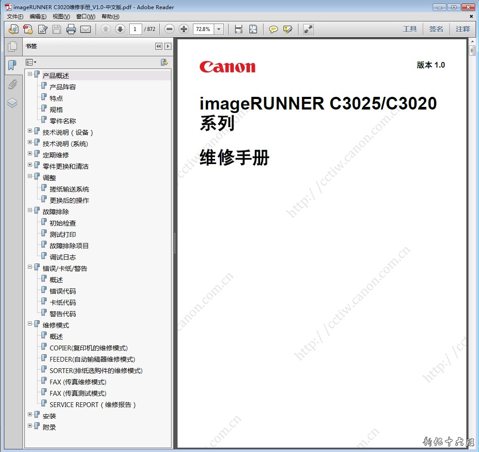
Task: Select the highlight text tool
Action: click(x=287, y=29)
